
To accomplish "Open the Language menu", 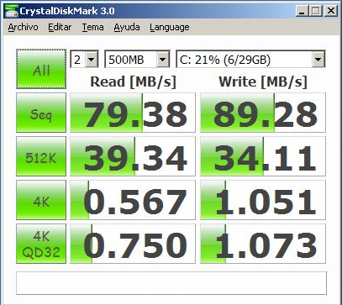I will (x=170, y=27).
